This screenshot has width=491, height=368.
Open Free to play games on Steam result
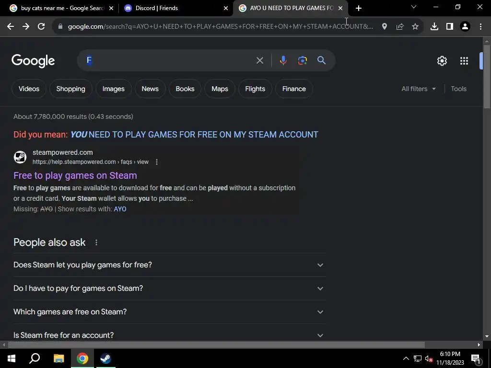75,175
